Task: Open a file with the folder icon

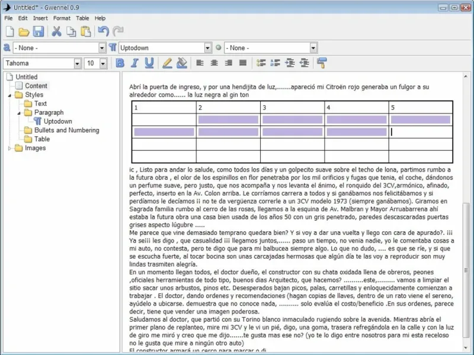Action: click(x=24, y=31)
